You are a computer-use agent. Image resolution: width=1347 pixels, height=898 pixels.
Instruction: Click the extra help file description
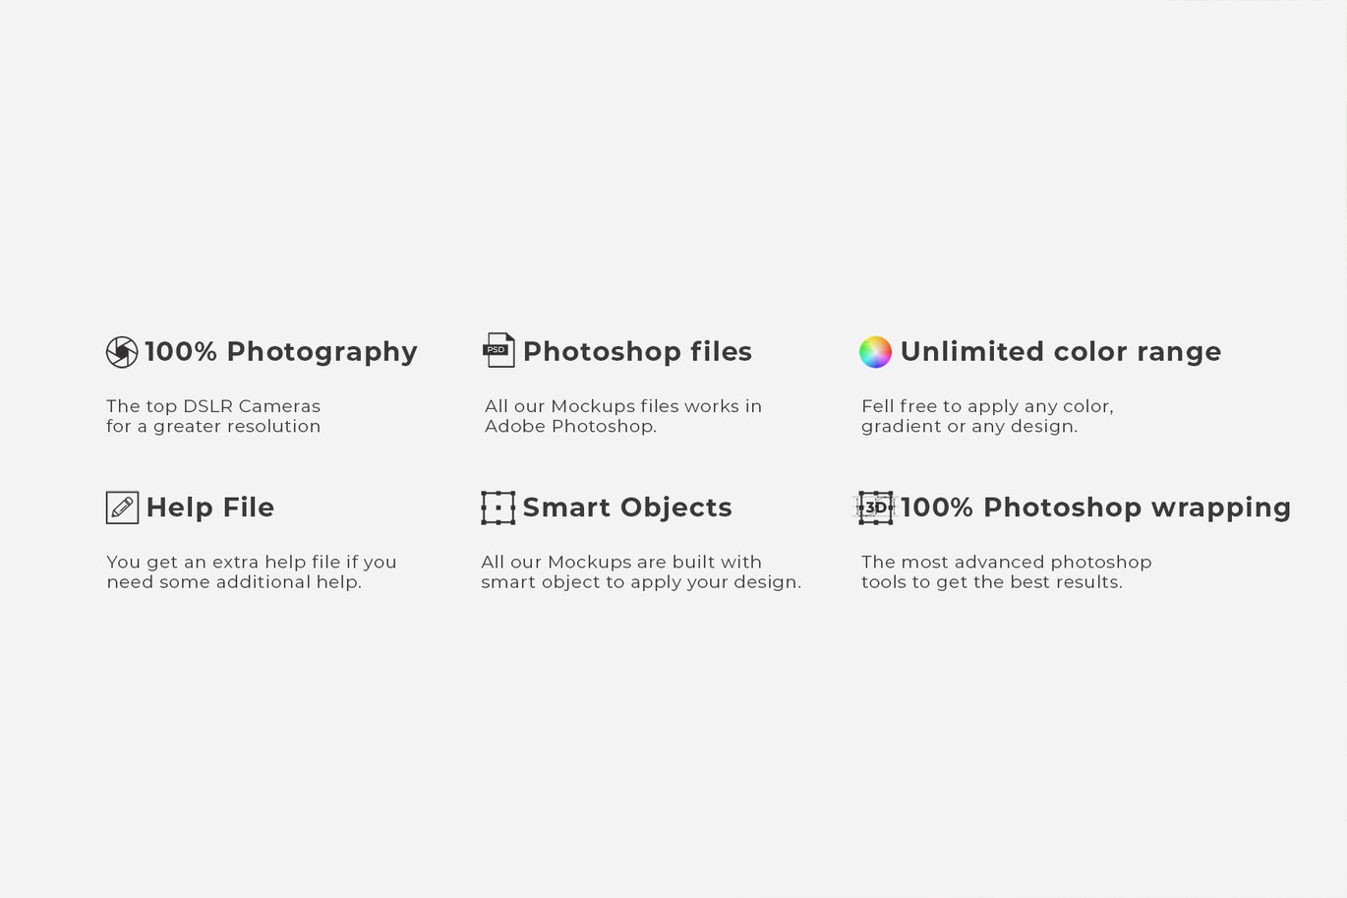click(252, 571)
